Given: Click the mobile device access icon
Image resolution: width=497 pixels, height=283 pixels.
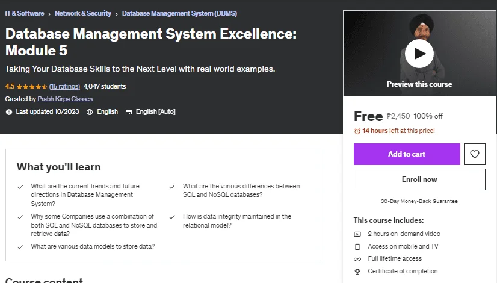Looking at the screenshot, I should (357, 247).
